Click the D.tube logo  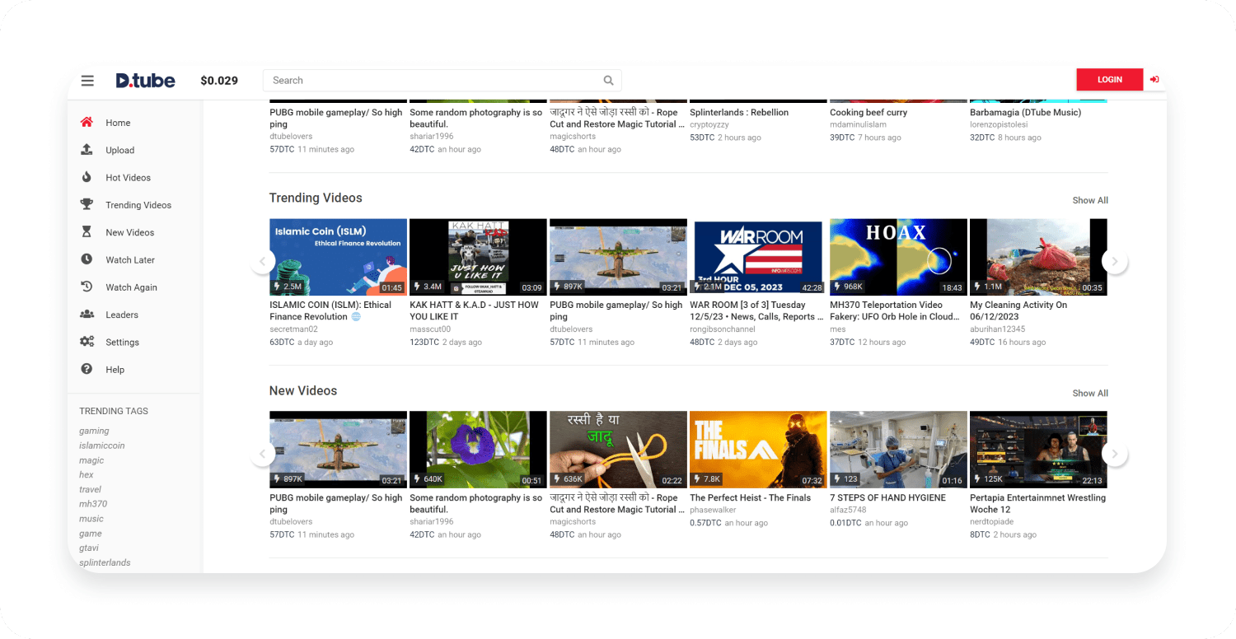pos(145,80)
